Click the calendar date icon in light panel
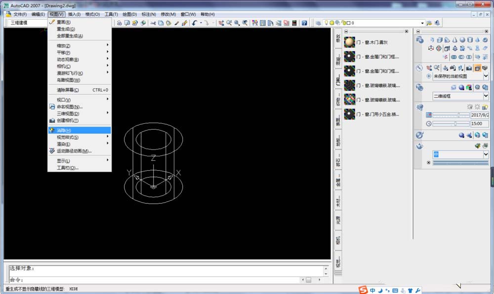Image resolution: width=494 pixels, height=294 pixels. pyautogui.click(x=429, y=115)
